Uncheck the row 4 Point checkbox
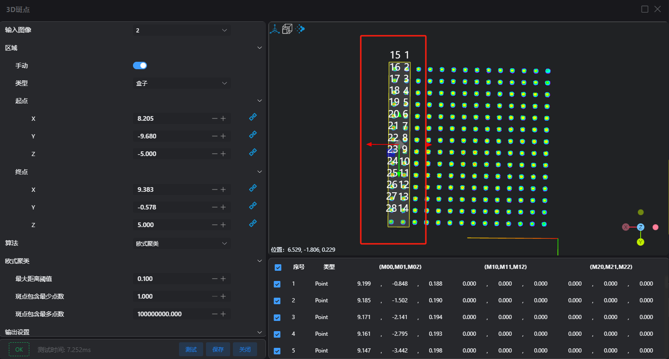This screenshot has width=669, height=359. click(277, 334)
